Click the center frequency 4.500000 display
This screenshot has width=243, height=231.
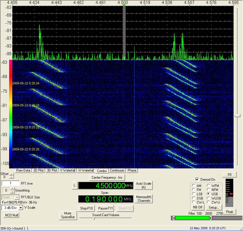(x=106, y=186)
